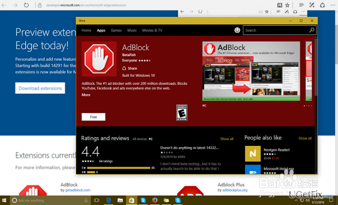Open the Games tab in Store
Screen dimensions: 338x205
click(x=116, y=30)
